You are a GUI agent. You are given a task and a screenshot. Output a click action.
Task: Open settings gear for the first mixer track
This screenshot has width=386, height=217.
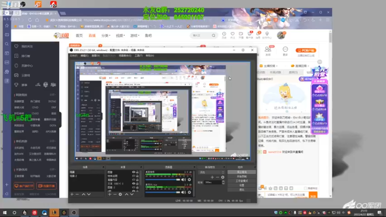point(189,180)
